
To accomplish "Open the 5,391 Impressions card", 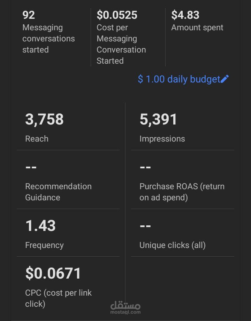I will 182,126.
